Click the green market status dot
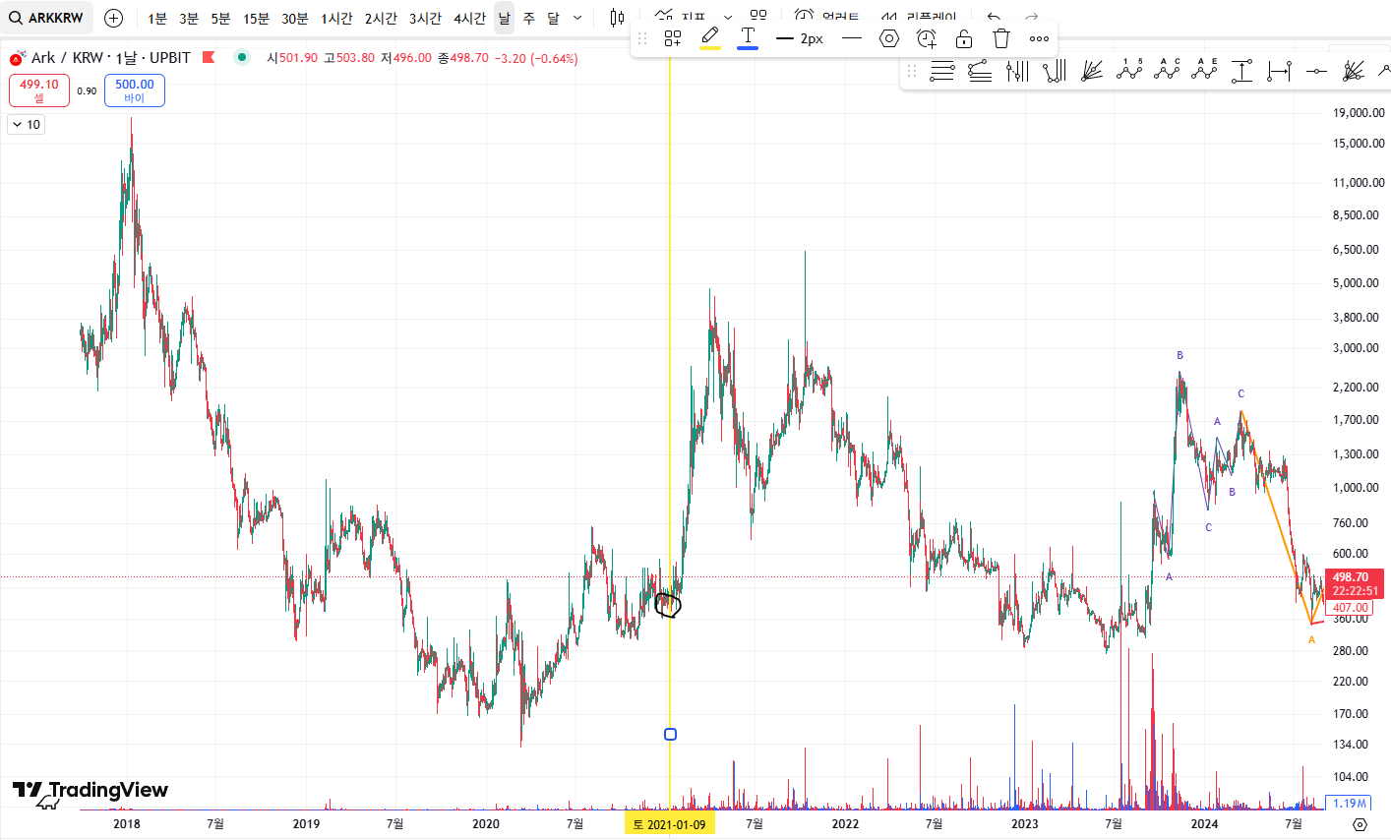 coord(242,57)
